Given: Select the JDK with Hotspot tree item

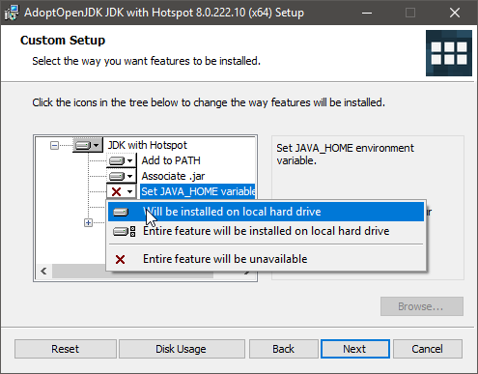Looking at the screenshot, I should pyautogui.click(x=148, y=145).
